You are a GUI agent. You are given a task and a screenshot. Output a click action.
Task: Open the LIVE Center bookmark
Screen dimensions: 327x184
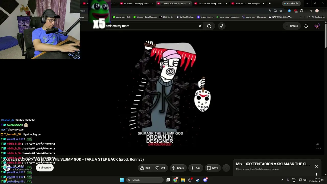167,17
